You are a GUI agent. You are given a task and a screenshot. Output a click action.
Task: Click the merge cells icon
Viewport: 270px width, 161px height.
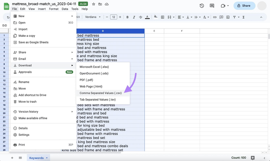tap(170, 17)
